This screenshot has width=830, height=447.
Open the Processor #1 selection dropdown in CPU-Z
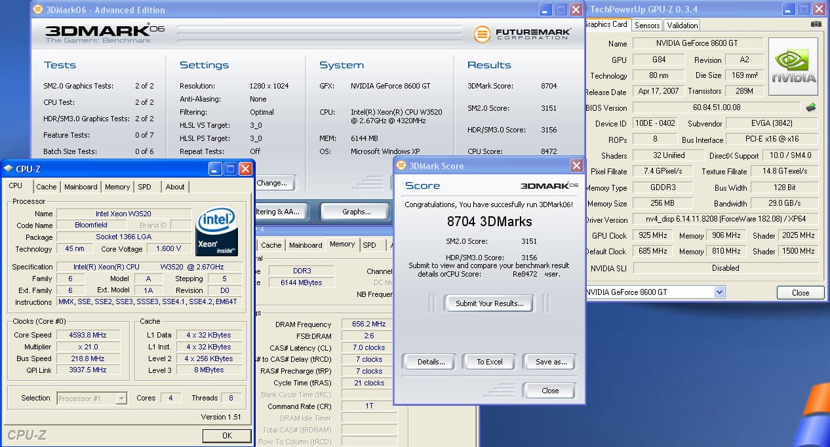(x=121, y=398)
